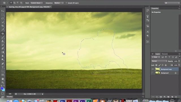Click the leaning_tree_822.jpg document tab
181x102 pixels.
click(30, 7)
